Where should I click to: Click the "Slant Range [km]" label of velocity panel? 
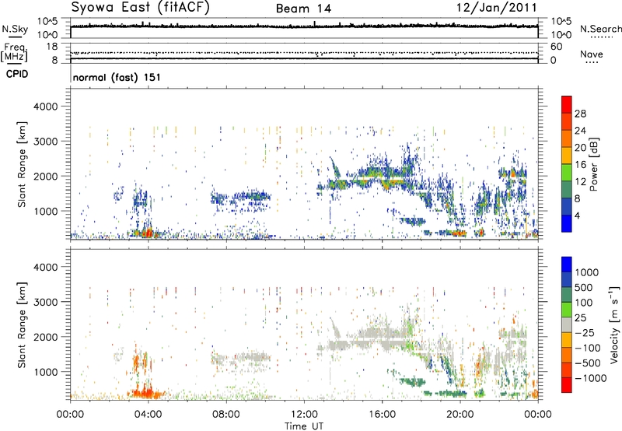22,325
